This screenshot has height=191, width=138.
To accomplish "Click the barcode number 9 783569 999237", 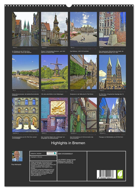I will pos(106,178).
